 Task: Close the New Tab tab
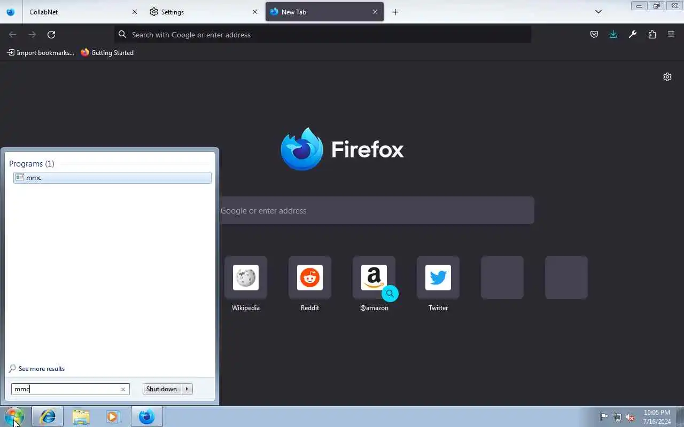[x=375, y=12]
